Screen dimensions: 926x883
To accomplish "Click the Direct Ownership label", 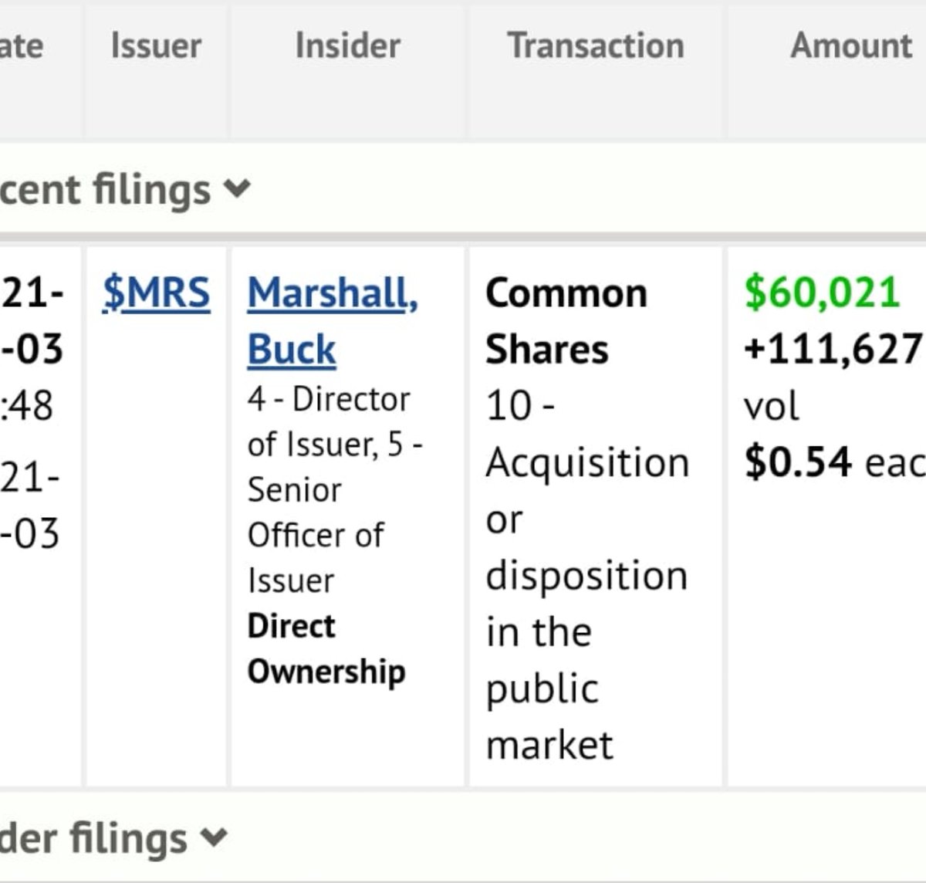I will pos(326,648).
